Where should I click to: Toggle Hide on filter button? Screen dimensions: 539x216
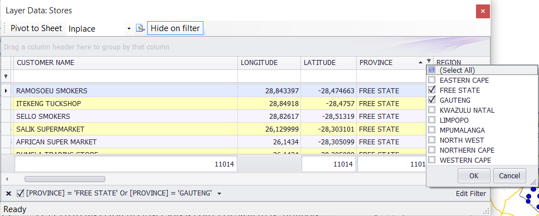176,28
